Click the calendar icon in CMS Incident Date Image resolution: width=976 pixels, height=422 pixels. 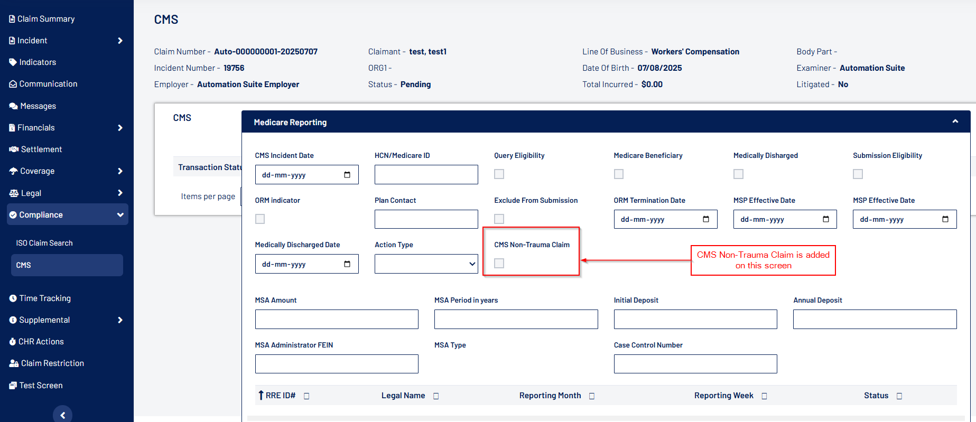(347, 175)
